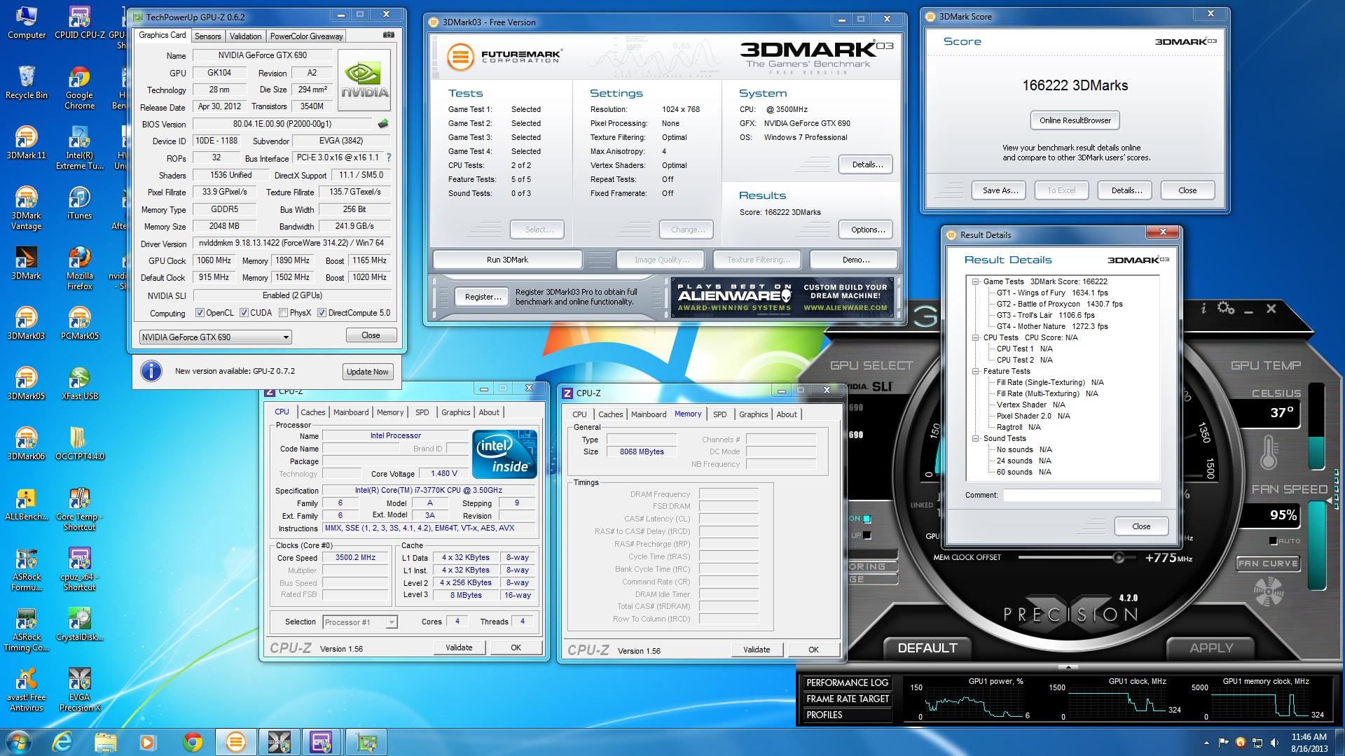Image resolution: width=1345 pixels, height=756 pixels.
Task: Click the bus interface question mark icon
Action: (x=389, y=158)
